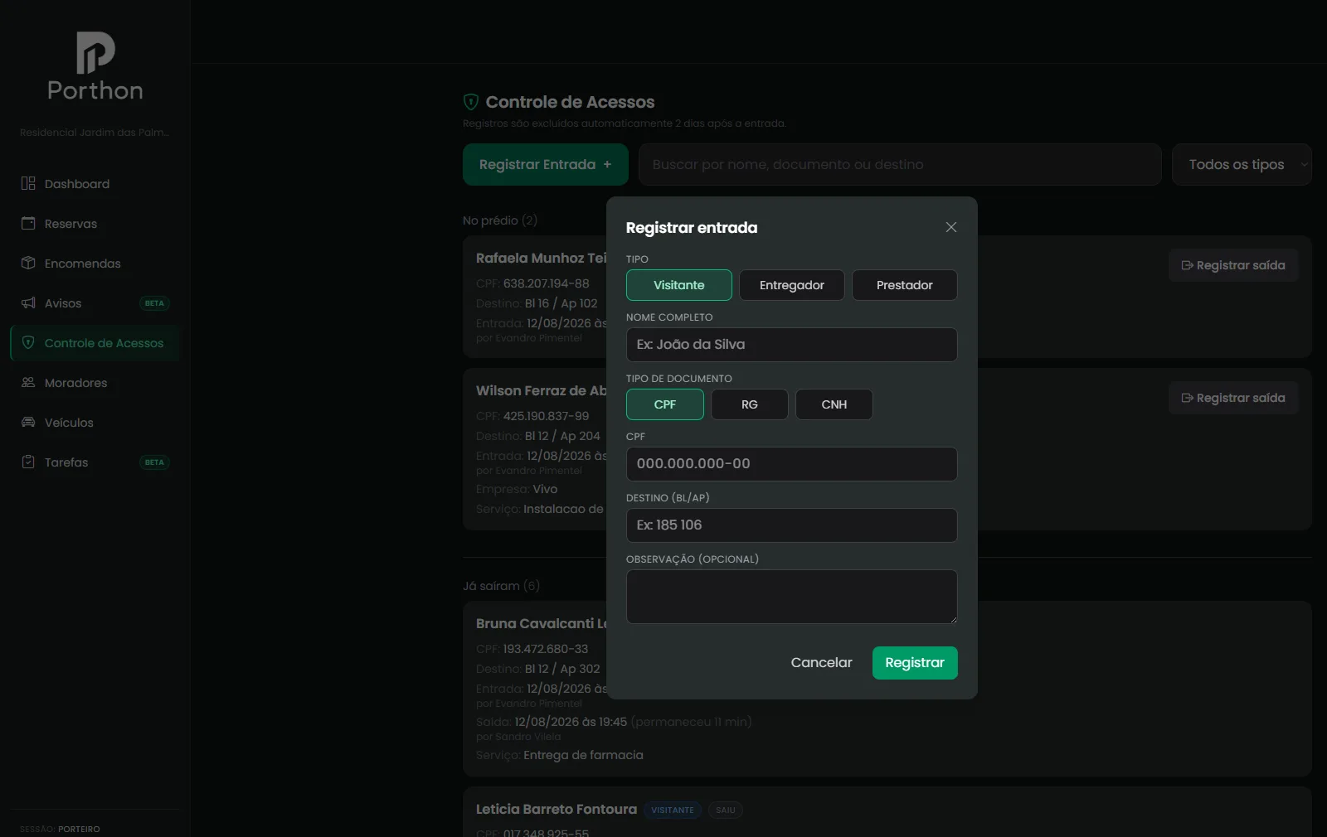Focus the Nome completo field
The width and height of the screenshot is (1327, 837).
pyautogui.click(x=792, y=345)
